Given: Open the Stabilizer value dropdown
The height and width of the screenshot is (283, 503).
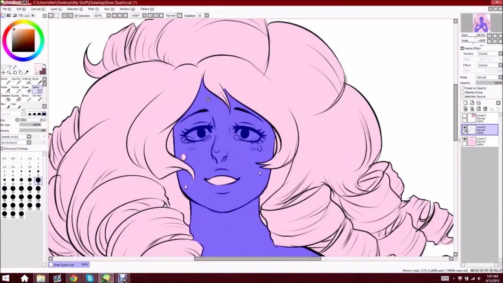Looking at the screenshot, I should click(207, 15).
